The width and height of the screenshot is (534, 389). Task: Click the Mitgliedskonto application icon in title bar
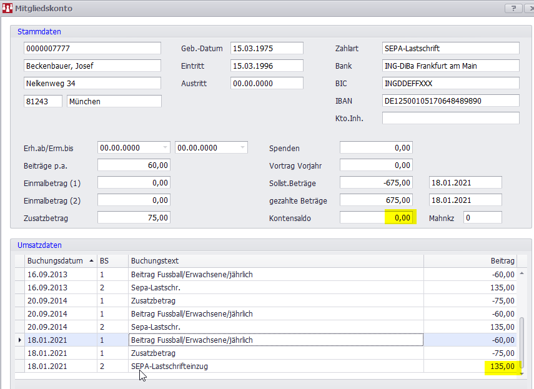tap(7, 9)
